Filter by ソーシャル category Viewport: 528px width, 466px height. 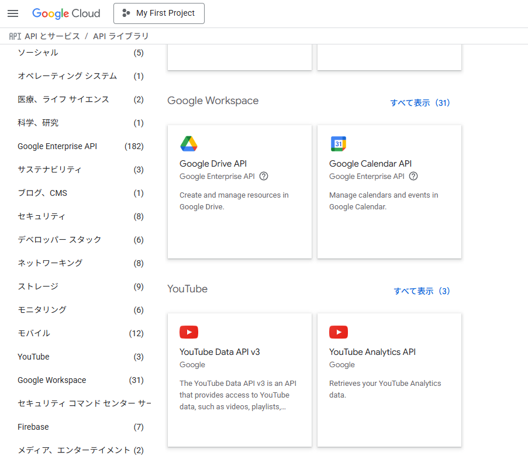[81, 53]
